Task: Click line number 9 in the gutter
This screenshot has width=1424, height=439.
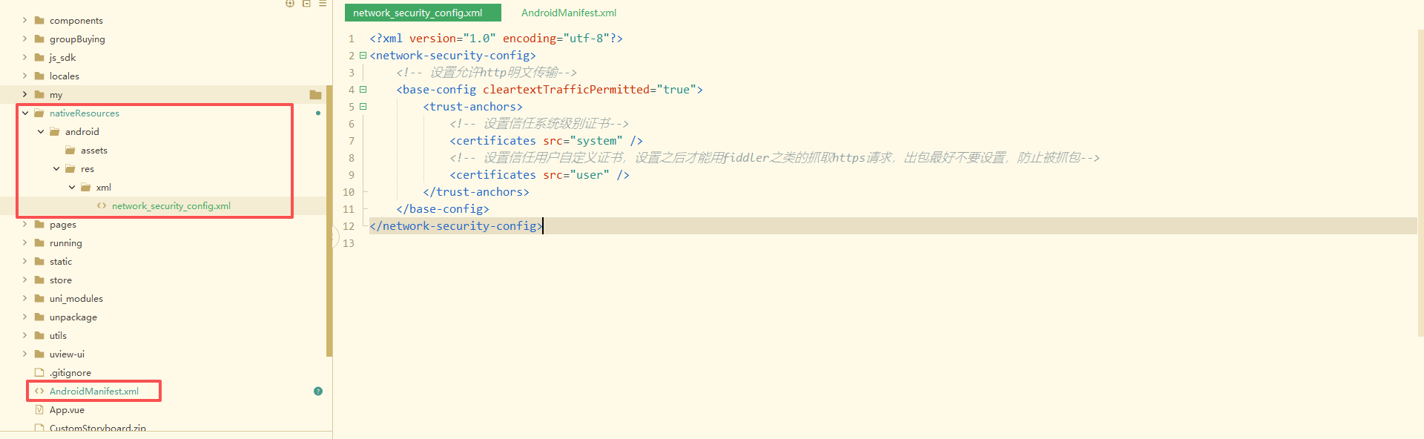Action: pos(351,175)
